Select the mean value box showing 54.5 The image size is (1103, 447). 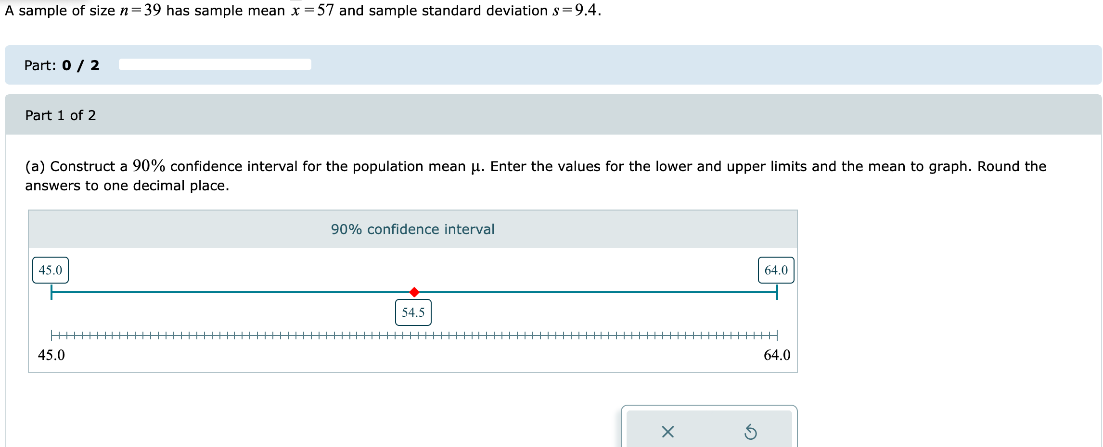pyautogui.click(x=413, y=312)
